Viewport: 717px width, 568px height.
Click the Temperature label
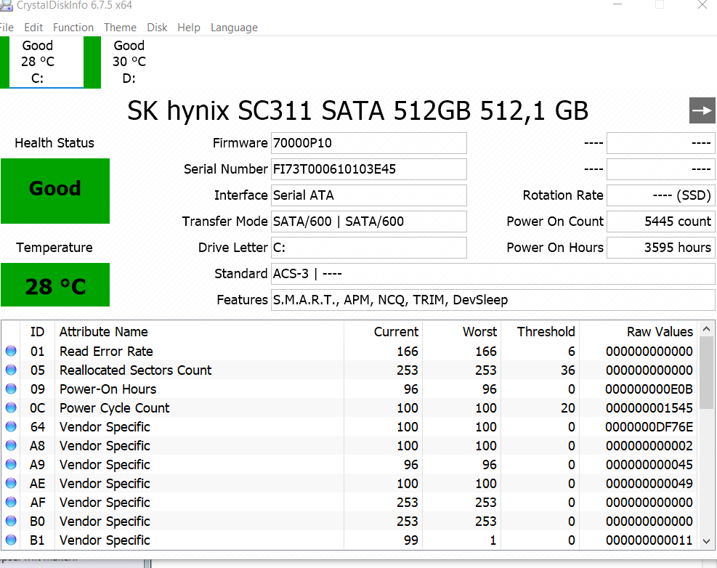[x=54, y=248]
